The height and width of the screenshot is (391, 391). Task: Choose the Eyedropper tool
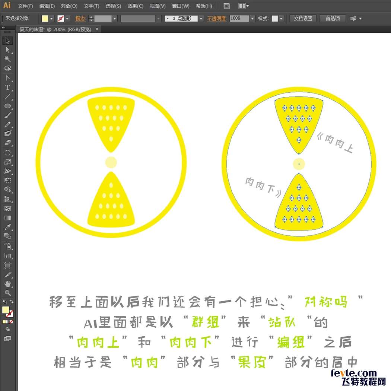tap(7, 227)
